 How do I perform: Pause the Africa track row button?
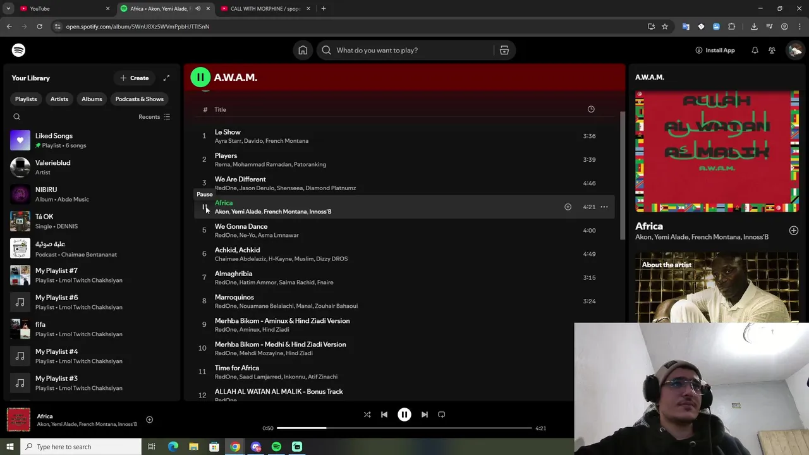[204, 207]
